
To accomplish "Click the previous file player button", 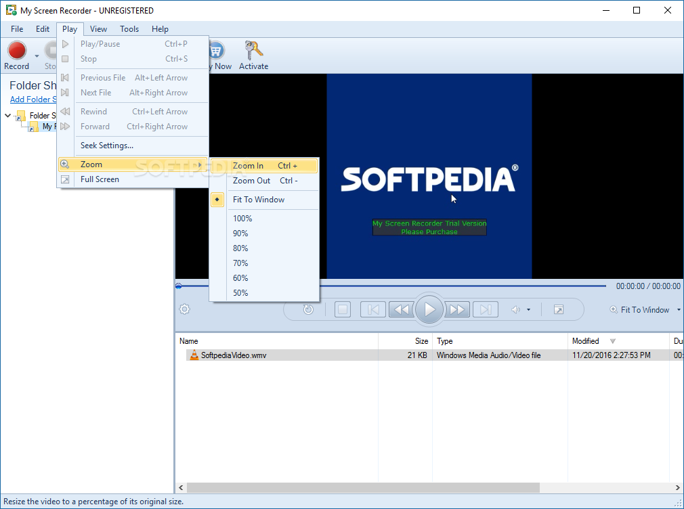I will click(x=373, y=310).
